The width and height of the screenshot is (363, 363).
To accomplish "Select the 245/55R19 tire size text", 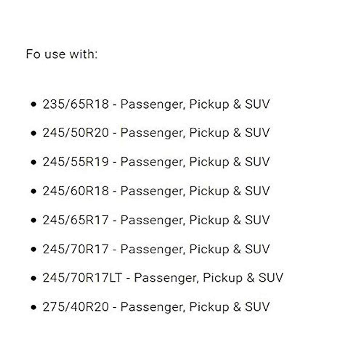I will click(76, 162).
